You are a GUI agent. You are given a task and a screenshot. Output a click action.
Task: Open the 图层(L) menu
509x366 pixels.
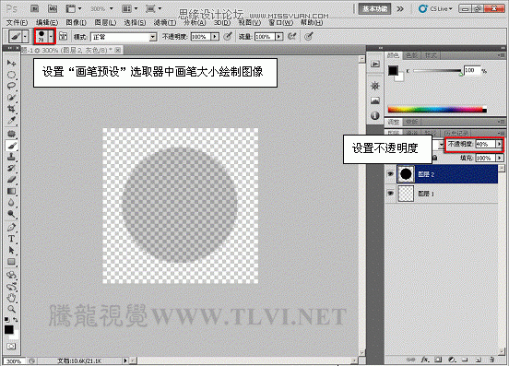pyautogui.click(x=105, y=22)
